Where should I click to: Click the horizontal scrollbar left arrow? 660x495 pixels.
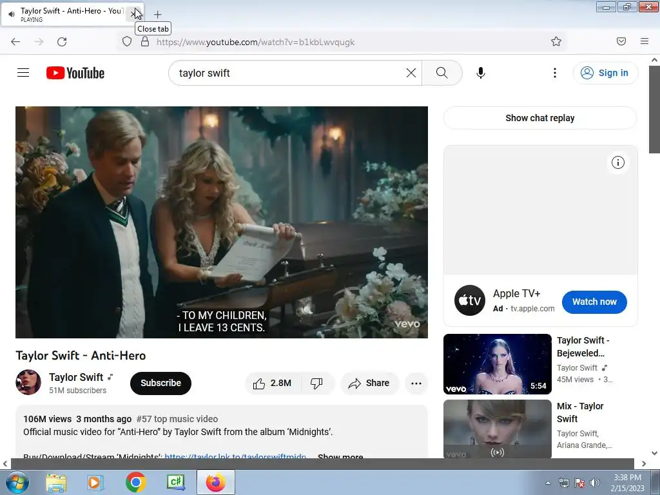[5, 463]
